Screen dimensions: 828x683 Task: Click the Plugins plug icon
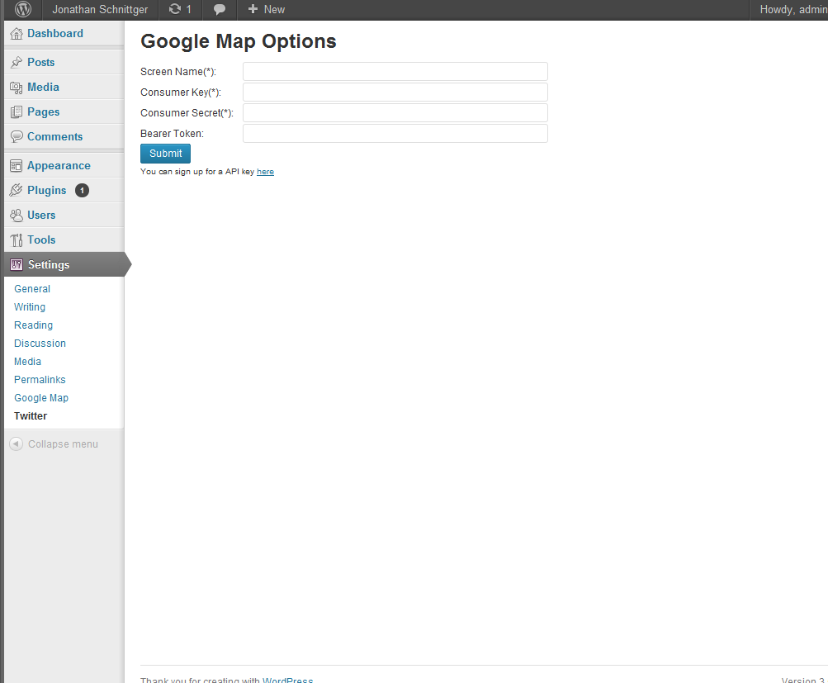coord(17,190)
